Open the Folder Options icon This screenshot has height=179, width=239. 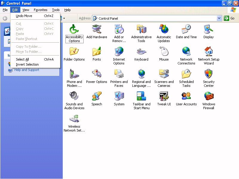click(x=74, y=51)
